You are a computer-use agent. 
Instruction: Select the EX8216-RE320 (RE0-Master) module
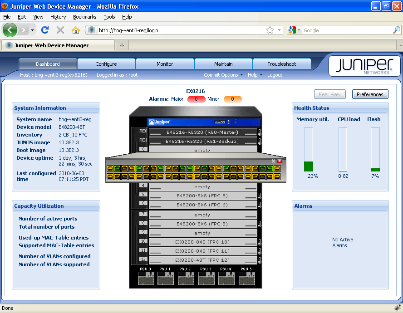203,132
